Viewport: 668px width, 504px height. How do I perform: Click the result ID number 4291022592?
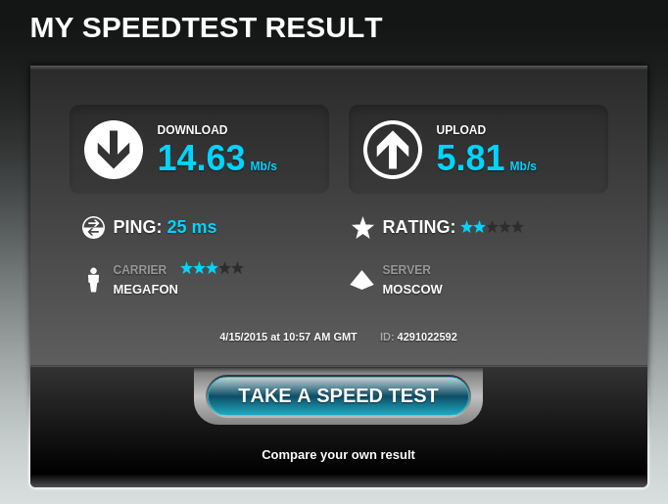point(427,337)
